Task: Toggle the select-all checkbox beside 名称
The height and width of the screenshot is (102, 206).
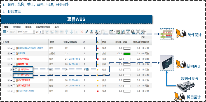Action: [x=2, y=42]
